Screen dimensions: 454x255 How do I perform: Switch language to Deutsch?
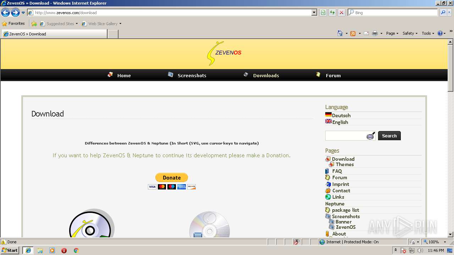pos(341,115)
